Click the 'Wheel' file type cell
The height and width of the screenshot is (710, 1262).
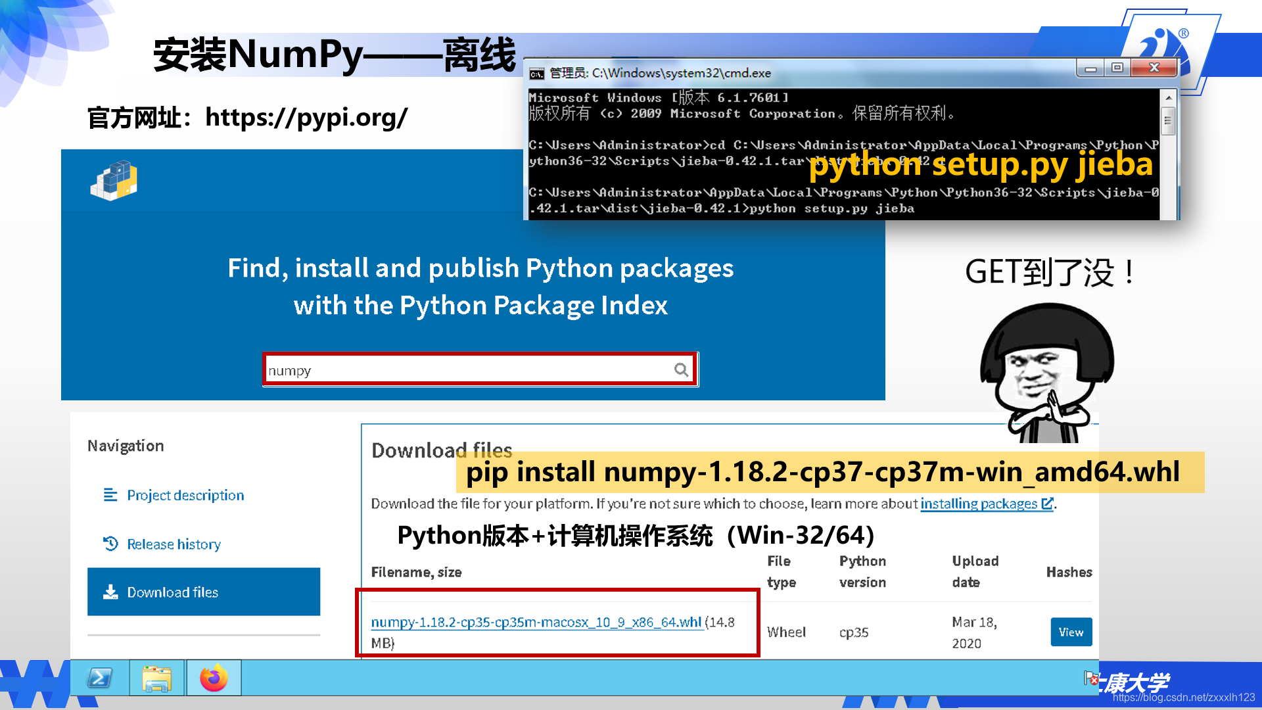coord(786,632)
